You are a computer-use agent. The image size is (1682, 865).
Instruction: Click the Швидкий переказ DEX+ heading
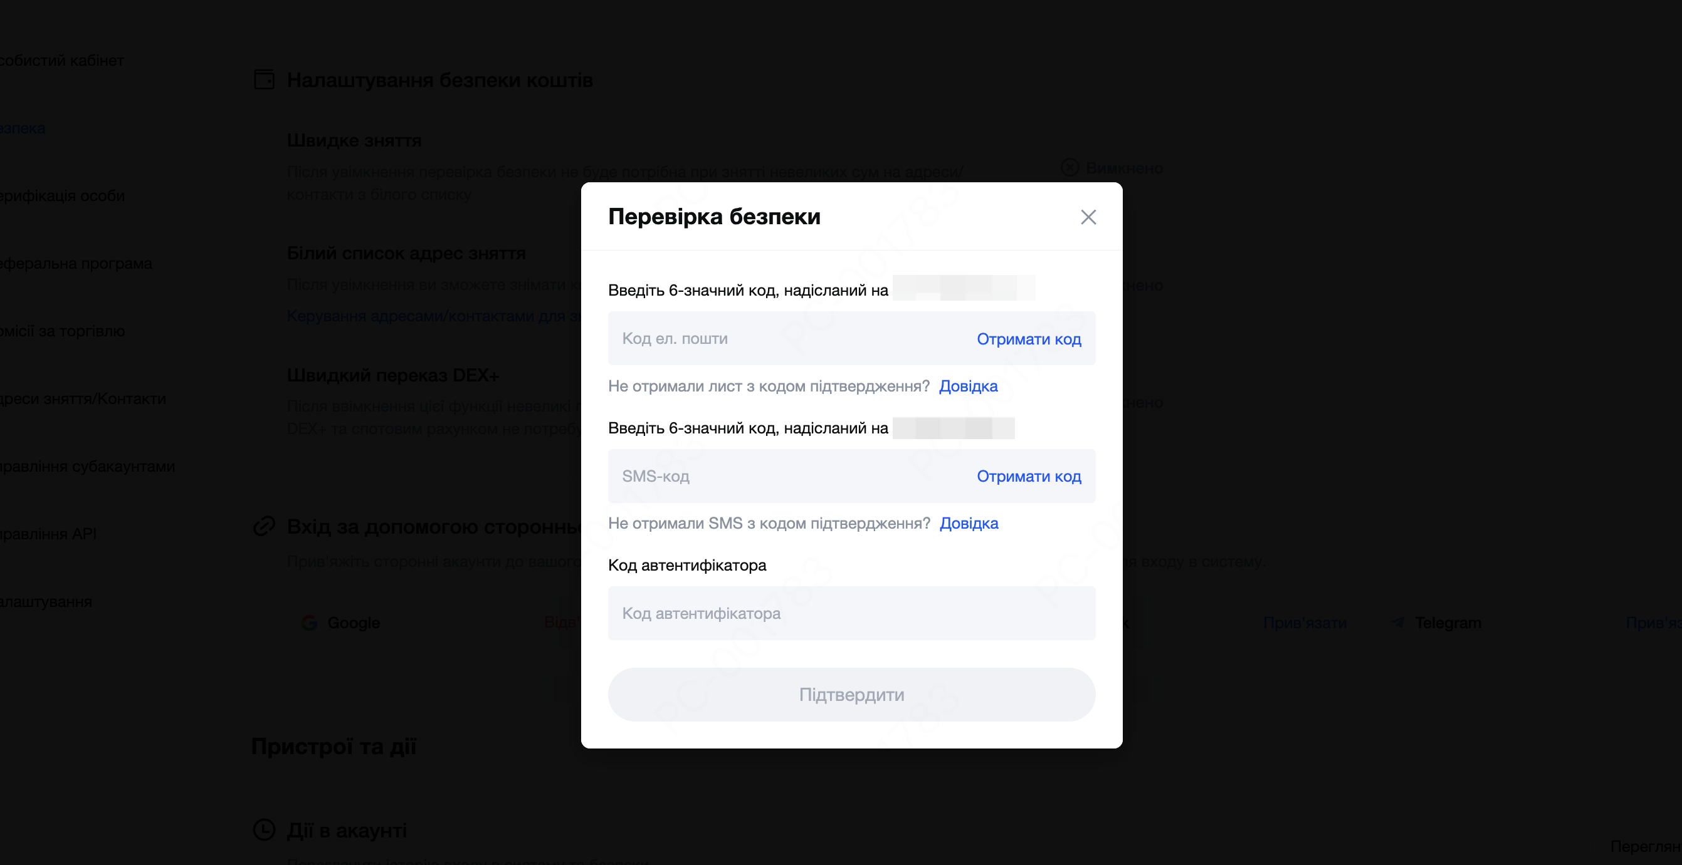click(x=393, y=375)
